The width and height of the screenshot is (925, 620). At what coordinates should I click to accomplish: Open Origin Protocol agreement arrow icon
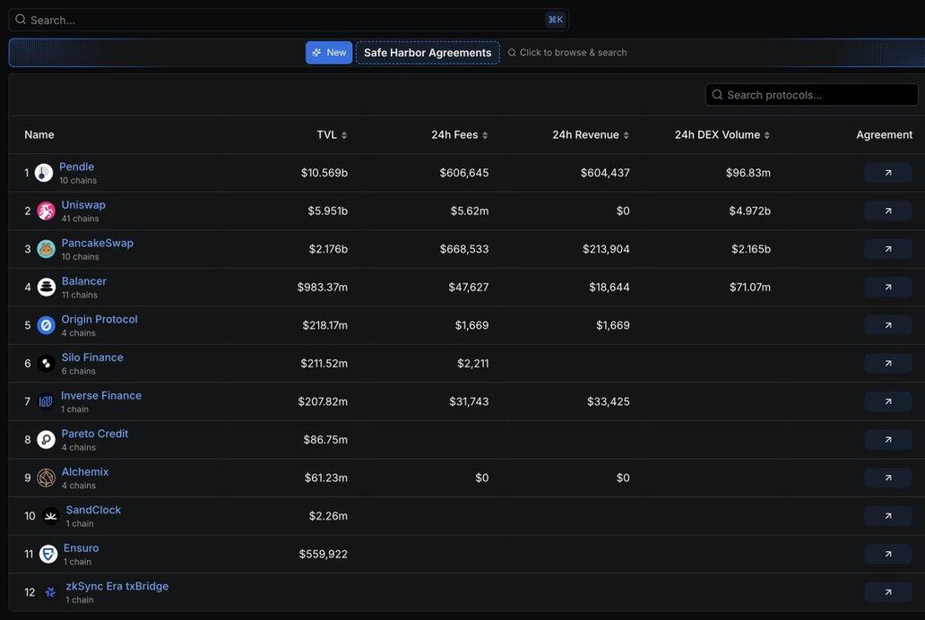point(888,325)
